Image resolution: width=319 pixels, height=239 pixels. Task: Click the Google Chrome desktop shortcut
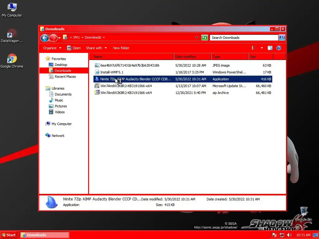[12, 61]
